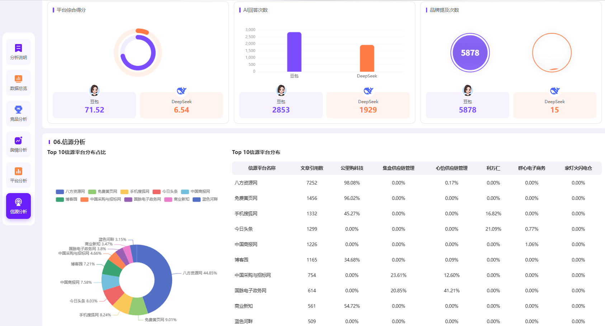Toggle the 中国商报网 legend item
The image size is (605, 326).
point(195,192)
